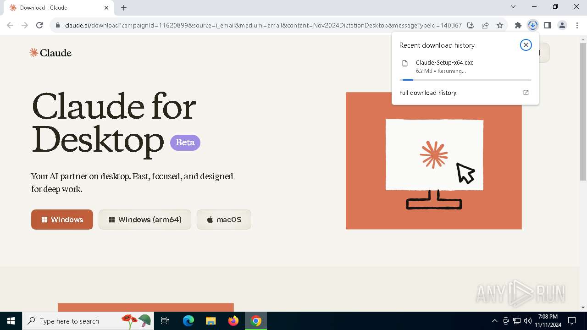Launch Microsoft Edge from taskbar
The width and height of the screenshot is (587, 330).
click(x=188, y=321)
